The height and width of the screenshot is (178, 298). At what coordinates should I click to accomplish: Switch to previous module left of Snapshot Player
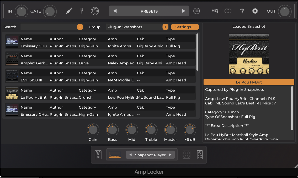pos(131,155)
